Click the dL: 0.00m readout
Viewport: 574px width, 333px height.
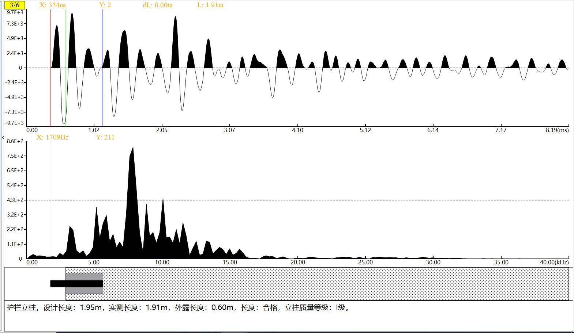point(158,5)
